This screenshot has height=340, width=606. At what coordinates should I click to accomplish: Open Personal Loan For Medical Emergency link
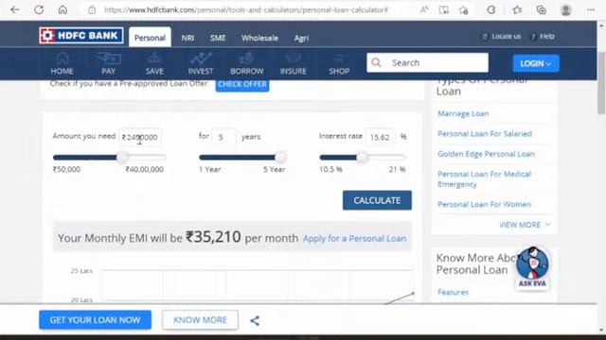point(484,179)
